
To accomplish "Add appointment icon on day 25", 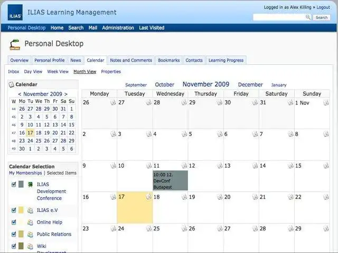I will click(184, 228).
